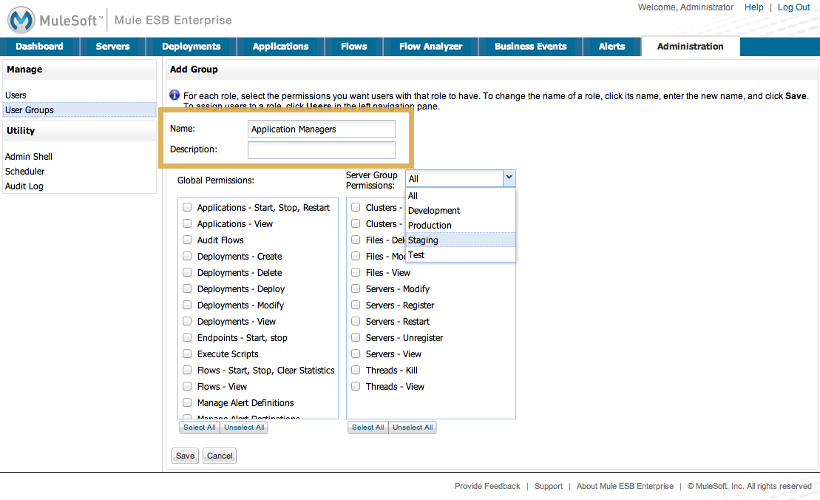Open the Flow Analyzer tab
Screen dimensions: 820x500
430,47
